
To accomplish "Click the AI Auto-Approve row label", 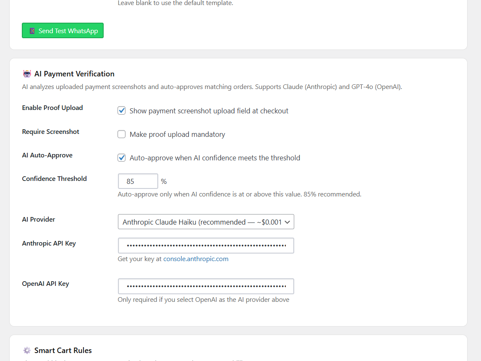I will (47, 155).
